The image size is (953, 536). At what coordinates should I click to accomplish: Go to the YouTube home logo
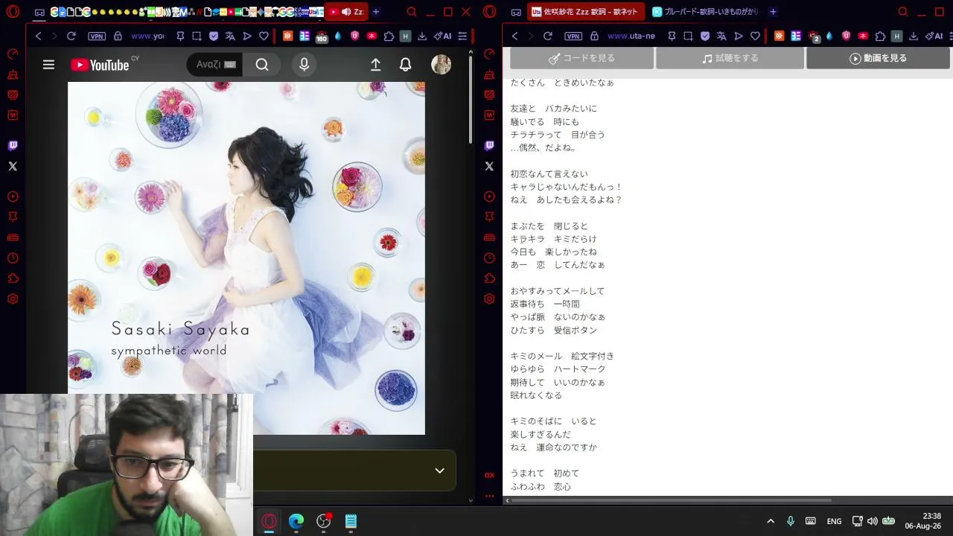click(x=100, y=65)
